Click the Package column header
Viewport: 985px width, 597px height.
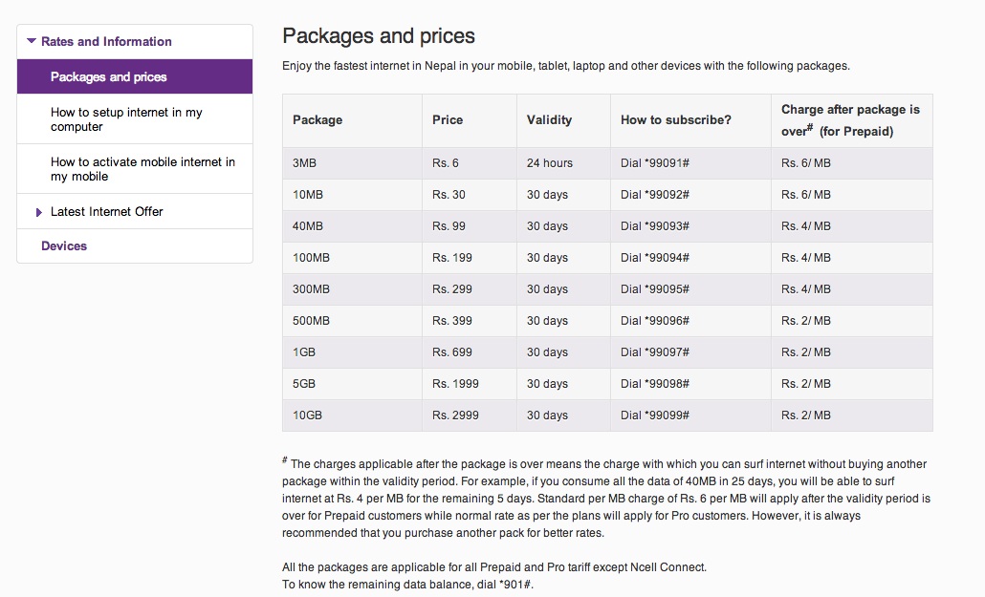[x=317, y=120]
